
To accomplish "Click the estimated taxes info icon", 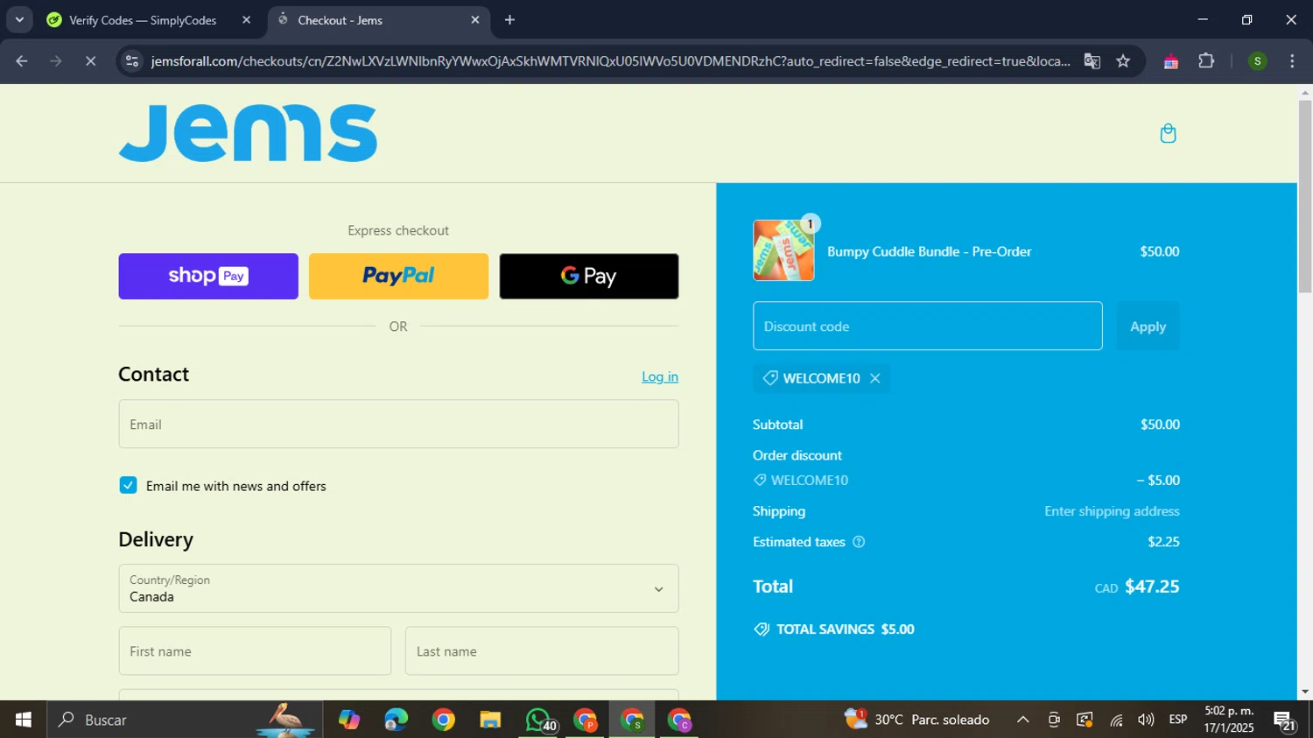I will click(859, 542).
